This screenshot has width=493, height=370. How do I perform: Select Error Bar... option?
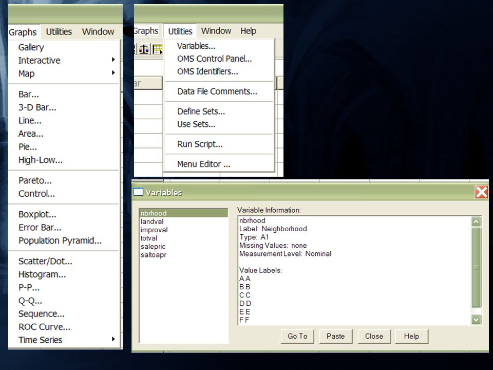[x=40, y=228]
